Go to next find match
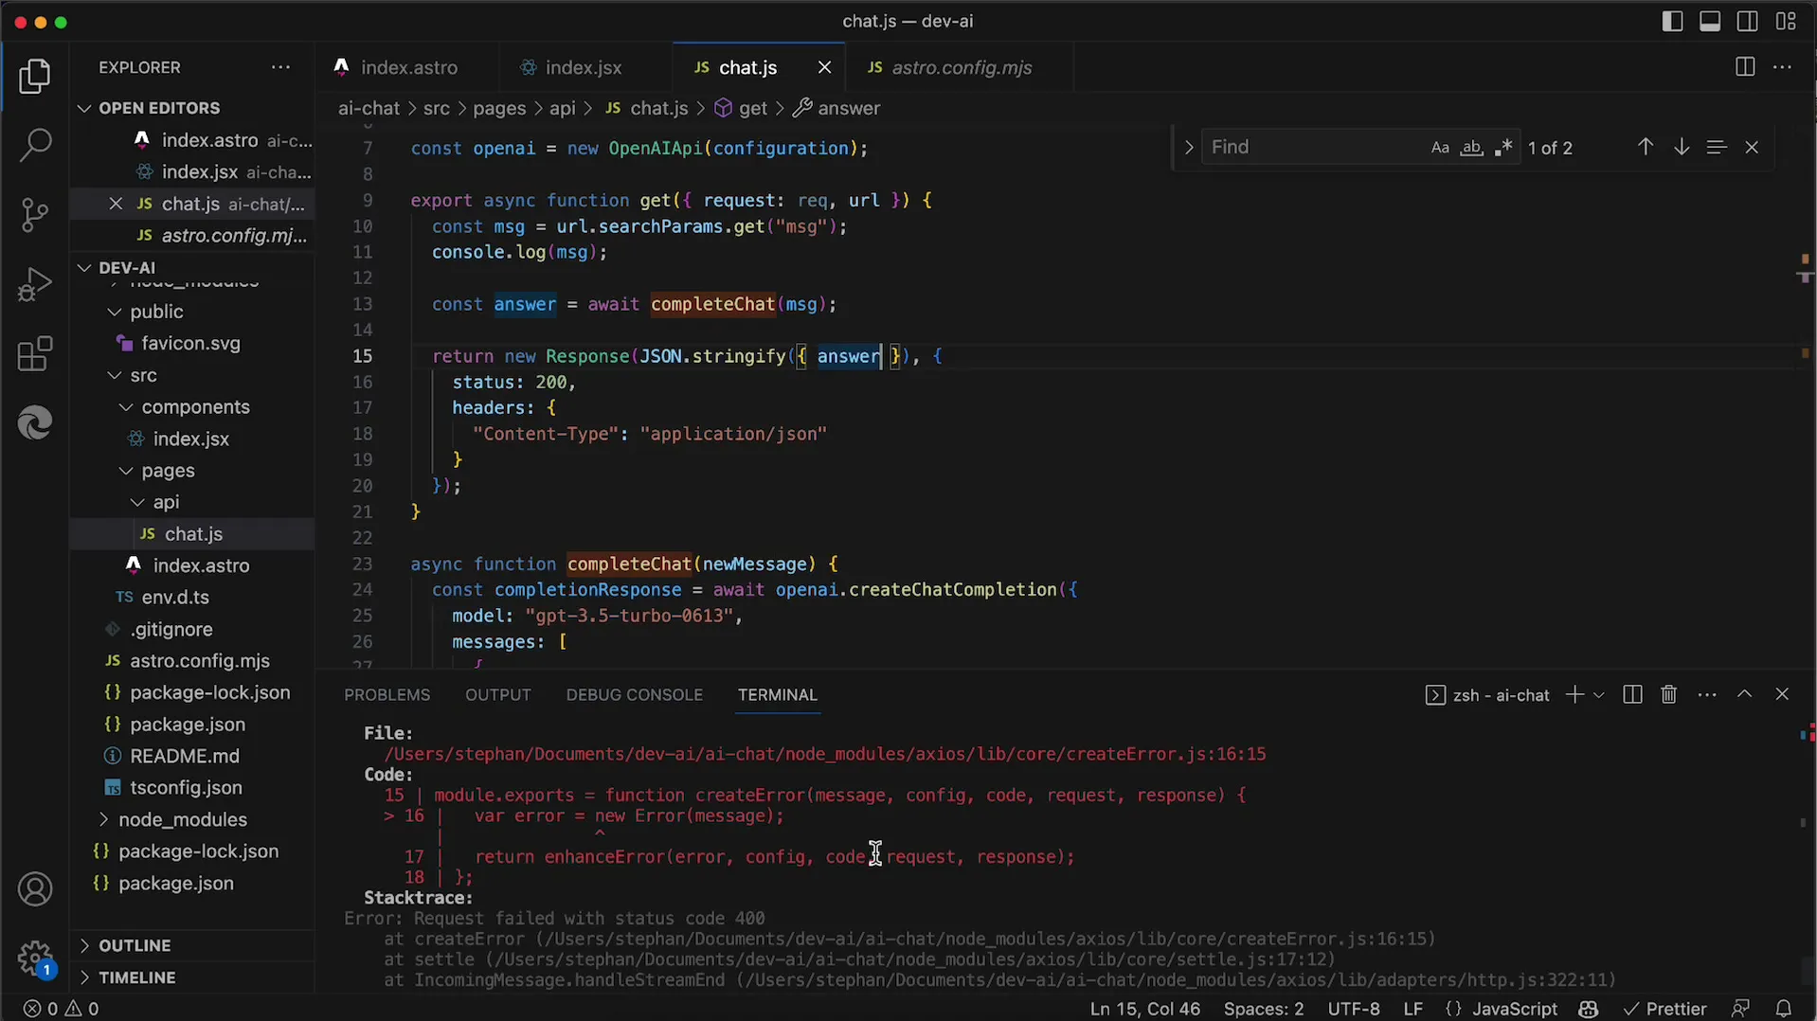The image size is (1817, 1021). tap(1682, 147)
